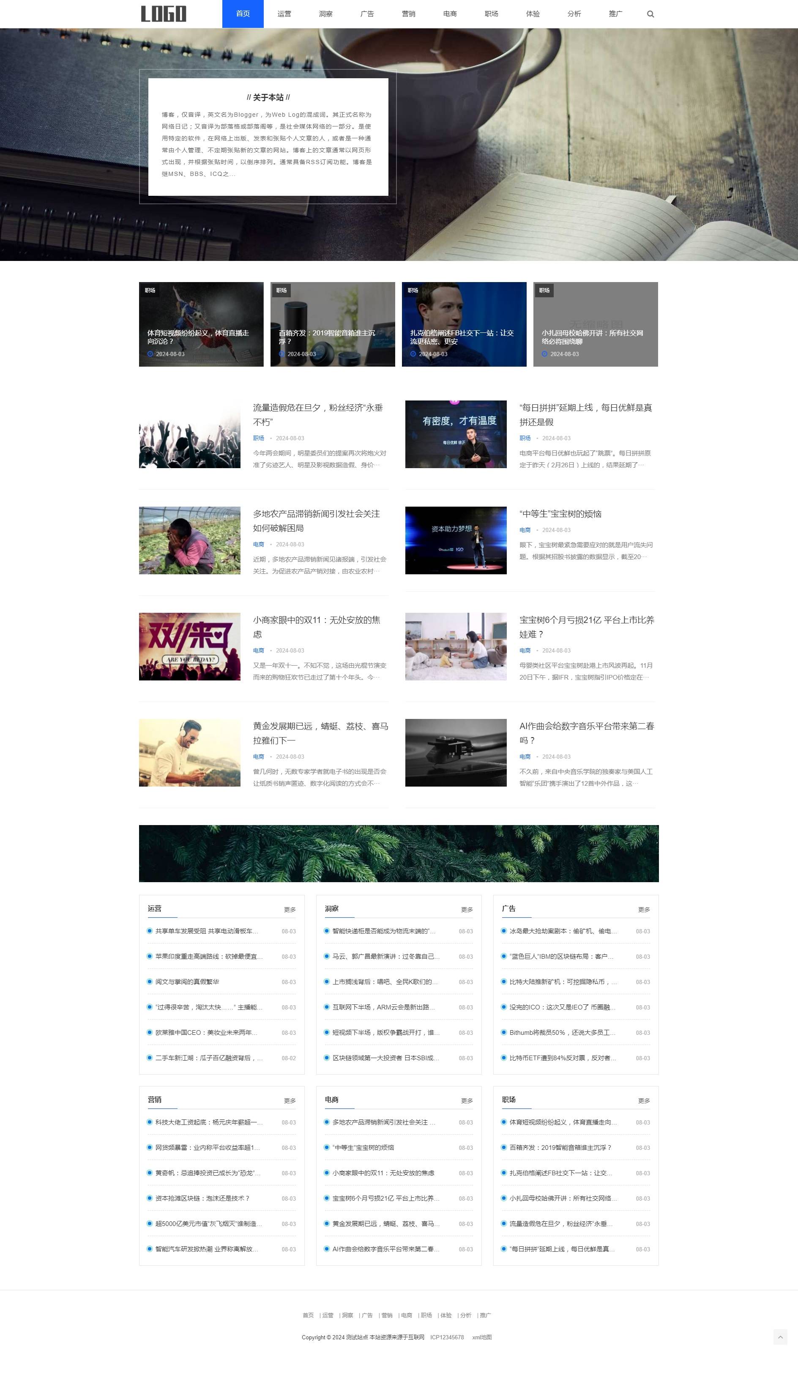798x1374 pixels.
Task: Open 资本抢滩区块链 link in 营销 list
Action: pos(202,1198)
